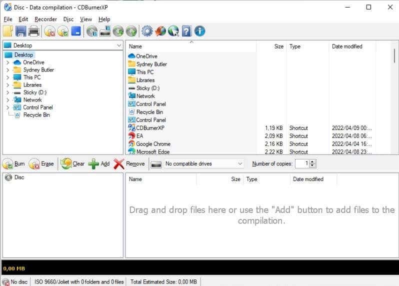Click the new compilation yellow icon

tap(8, 31)
